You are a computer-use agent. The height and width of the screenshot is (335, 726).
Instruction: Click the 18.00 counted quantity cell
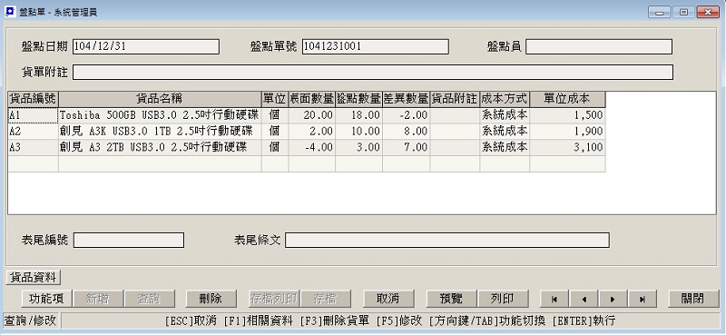(358, 115)
